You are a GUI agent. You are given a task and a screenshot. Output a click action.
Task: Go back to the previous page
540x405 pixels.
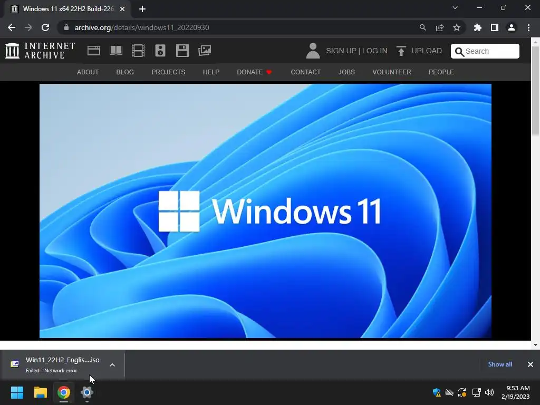click(x=12, y=27)
